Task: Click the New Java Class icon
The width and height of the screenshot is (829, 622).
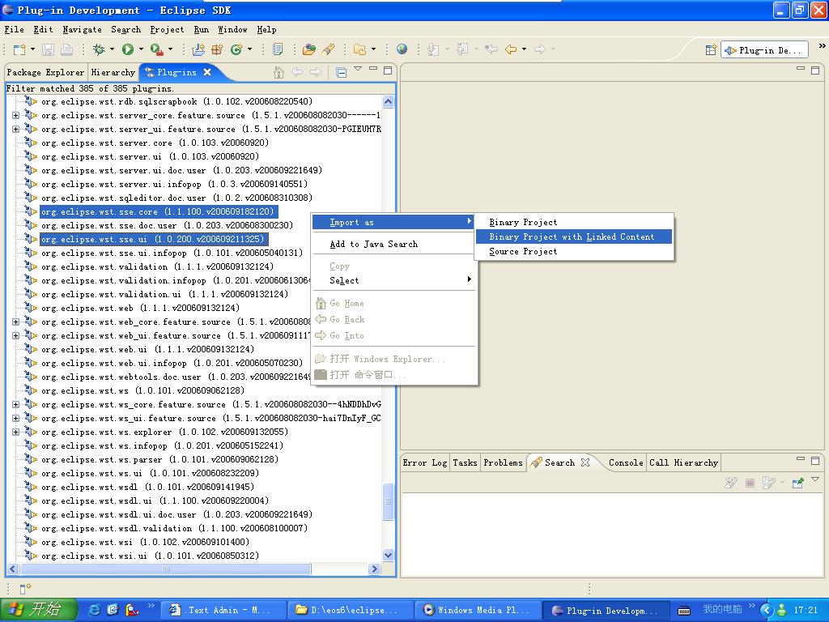Action: [236, 49]
